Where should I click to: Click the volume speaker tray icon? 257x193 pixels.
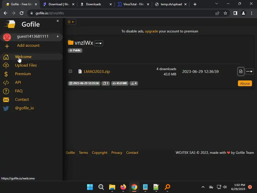click(225, 187)
